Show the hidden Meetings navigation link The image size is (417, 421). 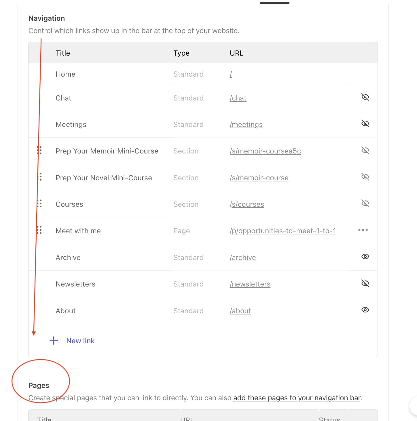coord(365,124)
